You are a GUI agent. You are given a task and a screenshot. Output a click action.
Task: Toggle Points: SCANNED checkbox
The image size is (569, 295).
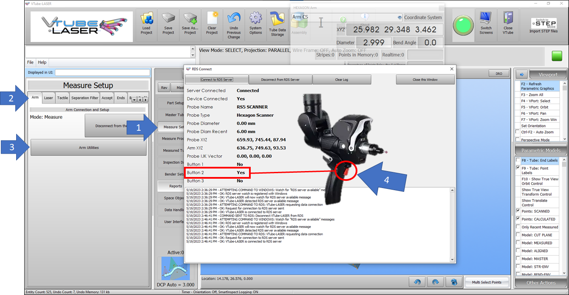[x=518, y=211]
